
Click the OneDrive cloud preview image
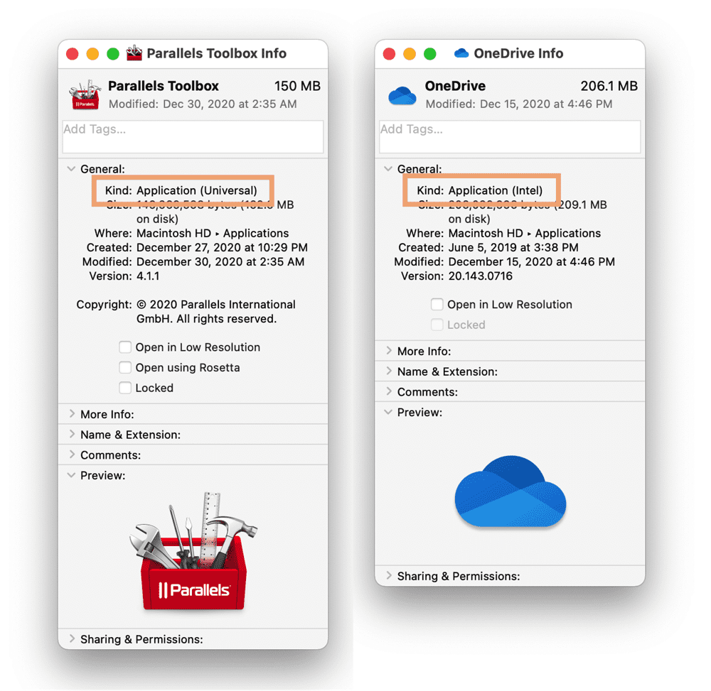[510, 491]
